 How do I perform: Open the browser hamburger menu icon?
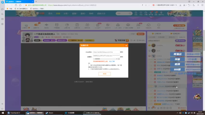point(202,5)
